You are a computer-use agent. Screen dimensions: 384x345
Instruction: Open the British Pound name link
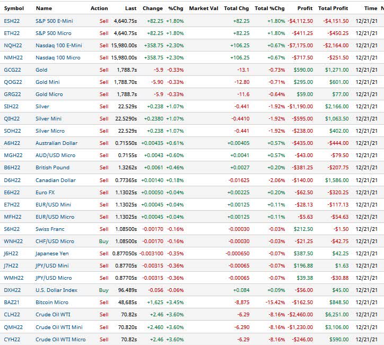(53, 168)
